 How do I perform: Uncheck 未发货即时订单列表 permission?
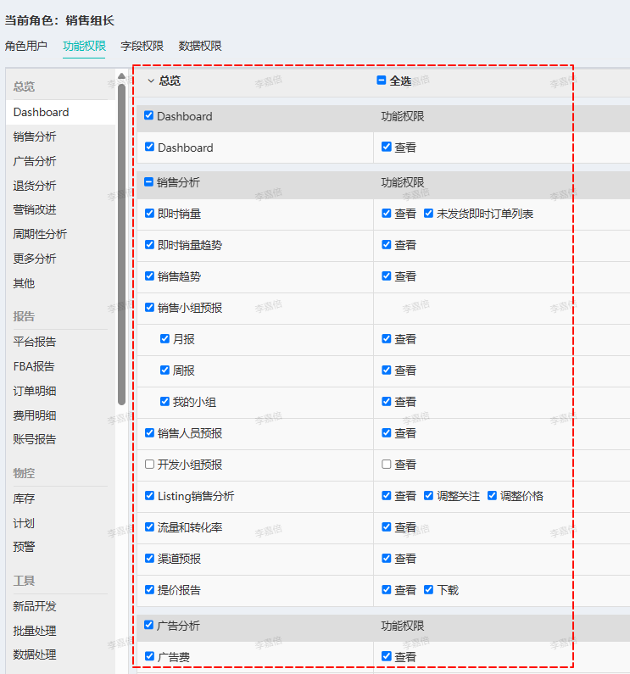click(428, 213)
